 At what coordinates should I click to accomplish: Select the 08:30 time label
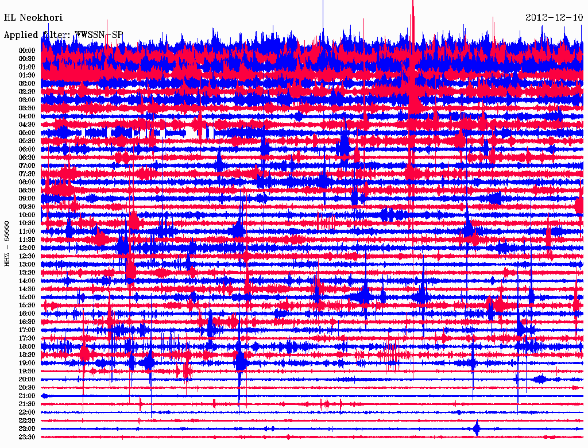[x=26, y=190]
